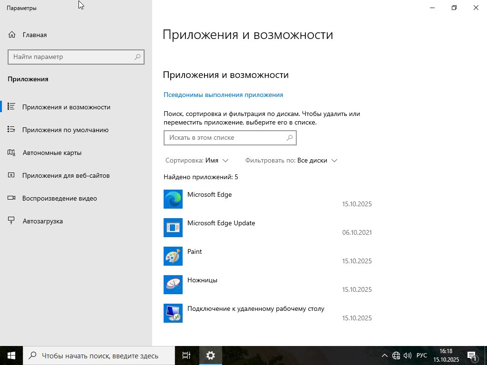Show hidden system tray icons chevron

[385, 355]
